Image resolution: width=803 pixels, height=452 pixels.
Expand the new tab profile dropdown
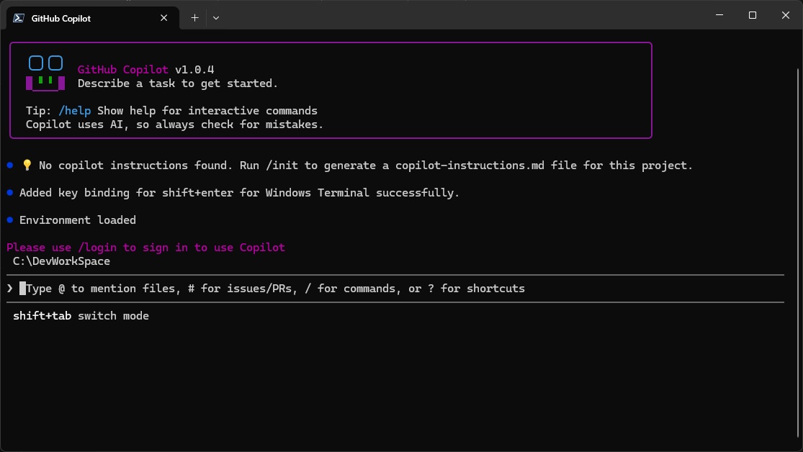215,18
